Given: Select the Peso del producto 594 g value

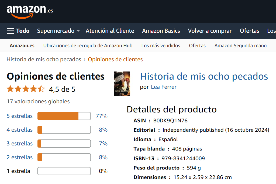Looking at the screenshot, I should 194,168.
